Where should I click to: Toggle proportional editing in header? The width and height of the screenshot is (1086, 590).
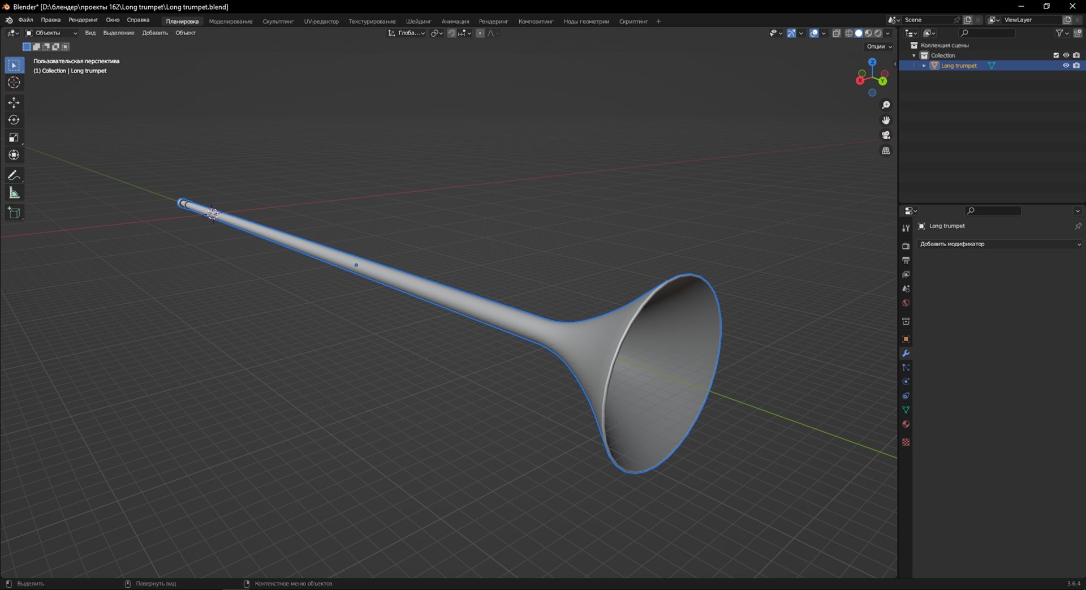(x=480, y=33)
